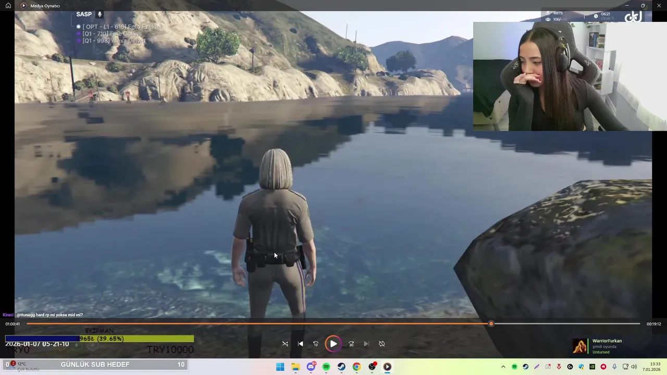
Task: Open Windows Security tray icon
Action: point(581,367)
